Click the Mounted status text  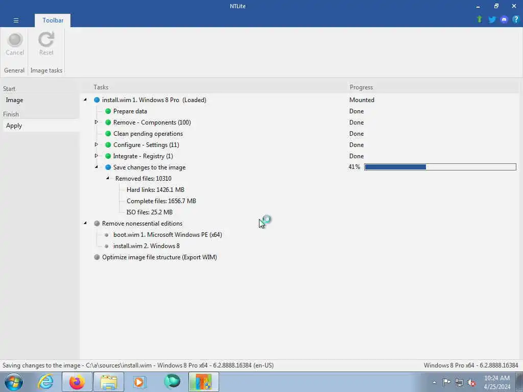point(362,100)
